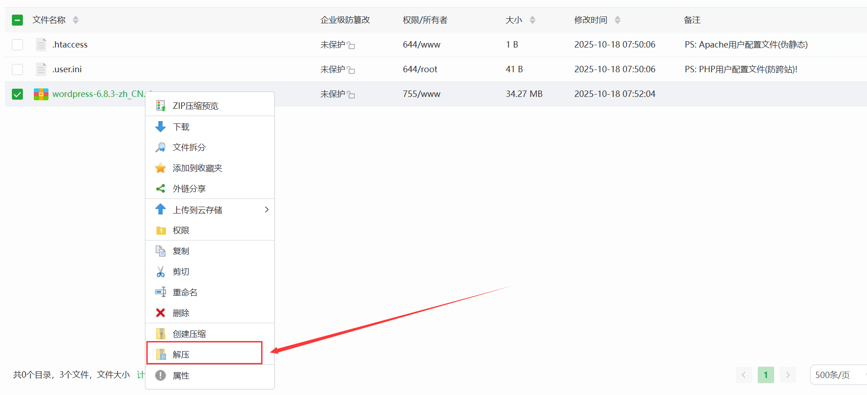Click 644/root permission of .user.ini
This screenshot has width=867, height=395.
pos(420,69)
